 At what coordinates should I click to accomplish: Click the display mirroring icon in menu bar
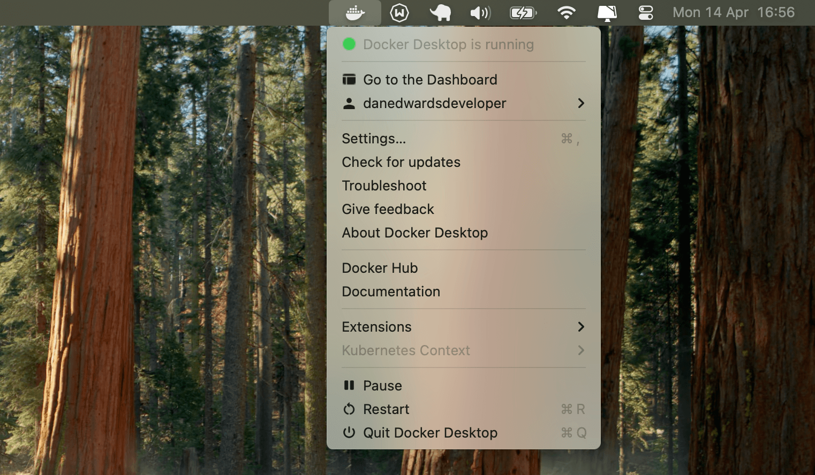coord(607,13)
